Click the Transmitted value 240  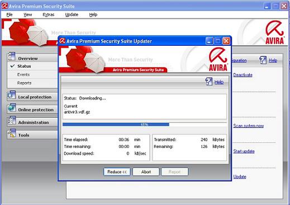click(x=204, y=140)
